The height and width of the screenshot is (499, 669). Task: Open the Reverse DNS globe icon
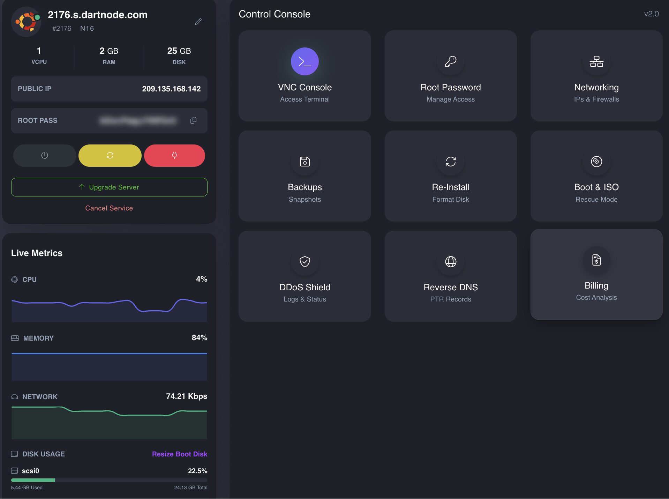click(450, 261)
